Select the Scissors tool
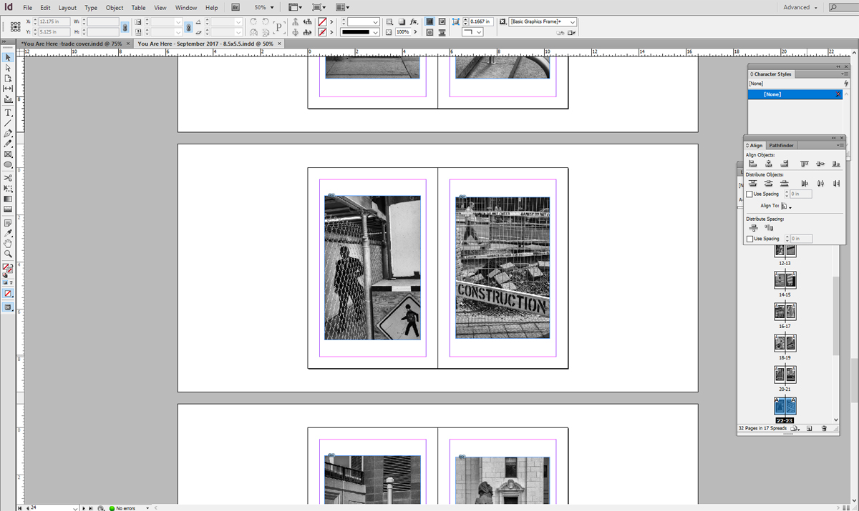Screen dimensions: 859x511 8,178
